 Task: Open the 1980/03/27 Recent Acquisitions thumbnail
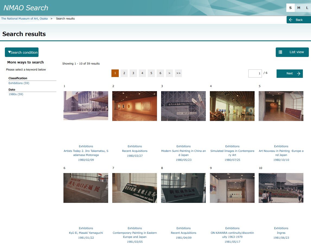click(x=135, y=106)
